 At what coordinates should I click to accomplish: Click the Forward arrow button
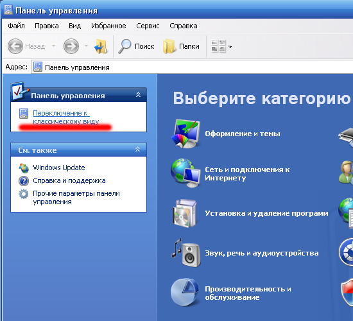[71, 46]
